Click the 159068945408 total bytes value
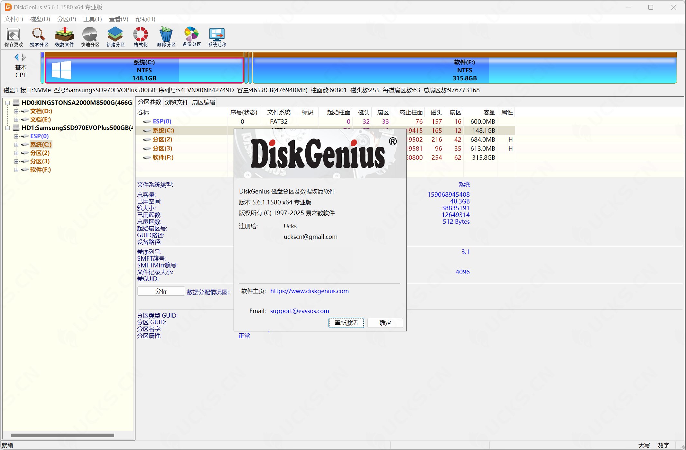This screenshot has width=686, height=450. click(x=448, y=194)
